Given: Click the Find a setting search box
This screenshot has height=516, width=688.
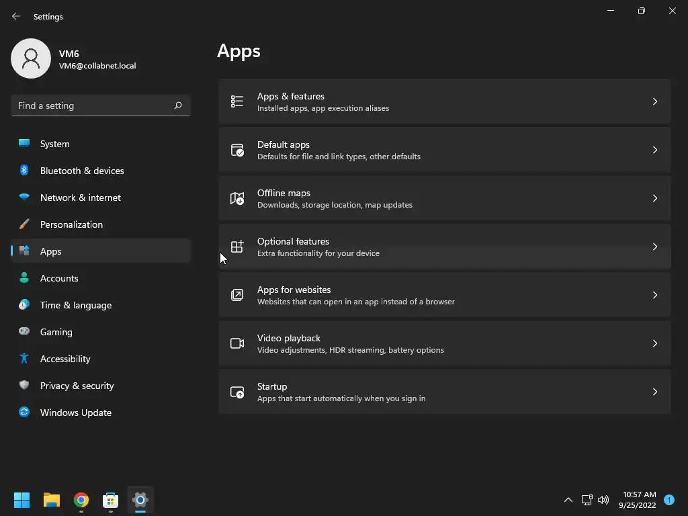Looking at the screenshot, I should 93,105.
